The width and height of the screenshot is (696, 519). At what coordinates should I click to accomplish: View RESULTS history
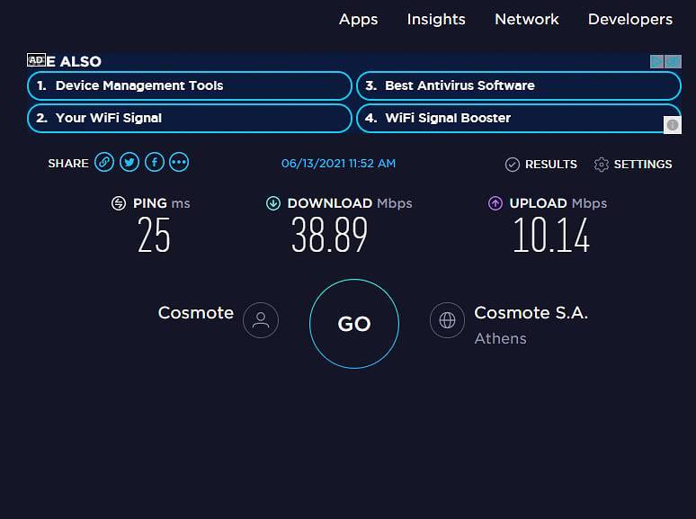point(541,165)
